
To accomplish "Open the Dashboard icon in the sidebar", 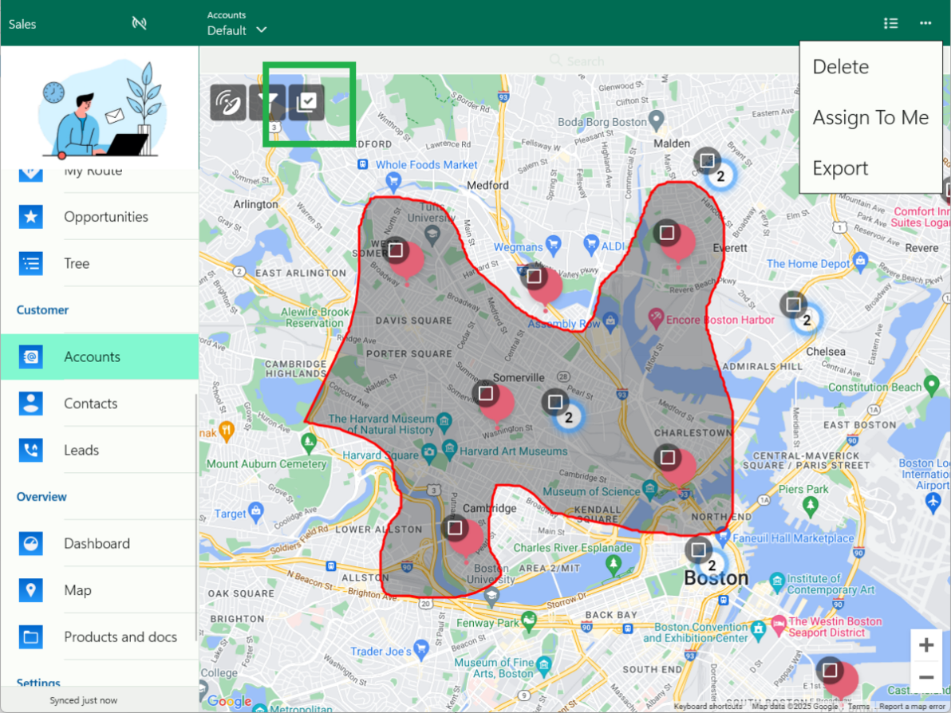I will (30, 543).
